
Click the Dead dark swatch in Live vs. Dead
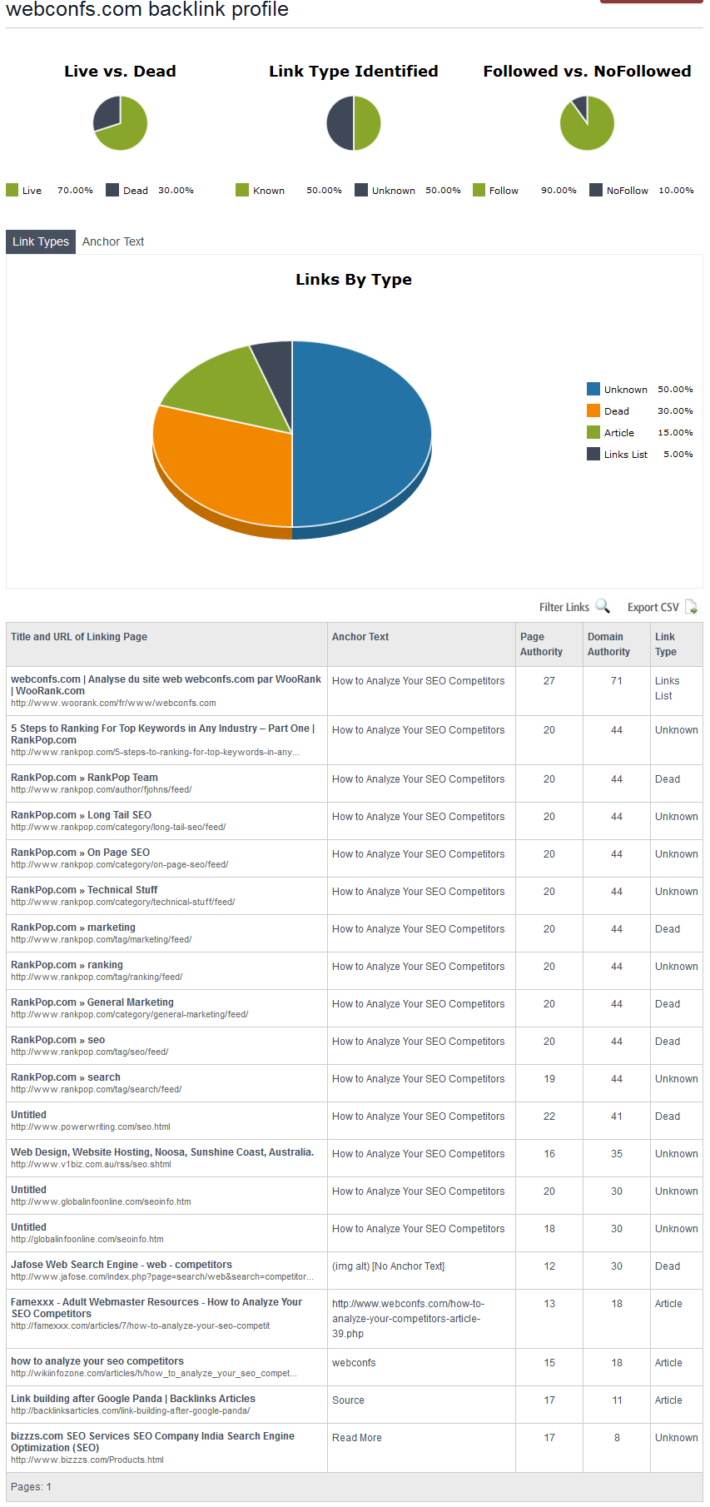coord(112,190)
